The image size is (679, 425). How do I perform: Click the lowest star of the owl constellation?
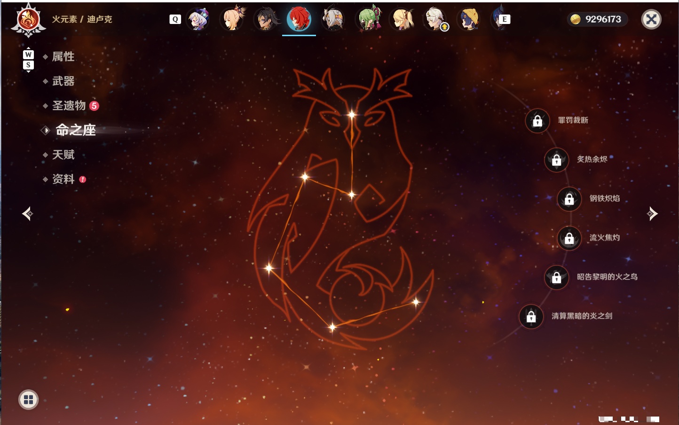[x=332, y=327]
